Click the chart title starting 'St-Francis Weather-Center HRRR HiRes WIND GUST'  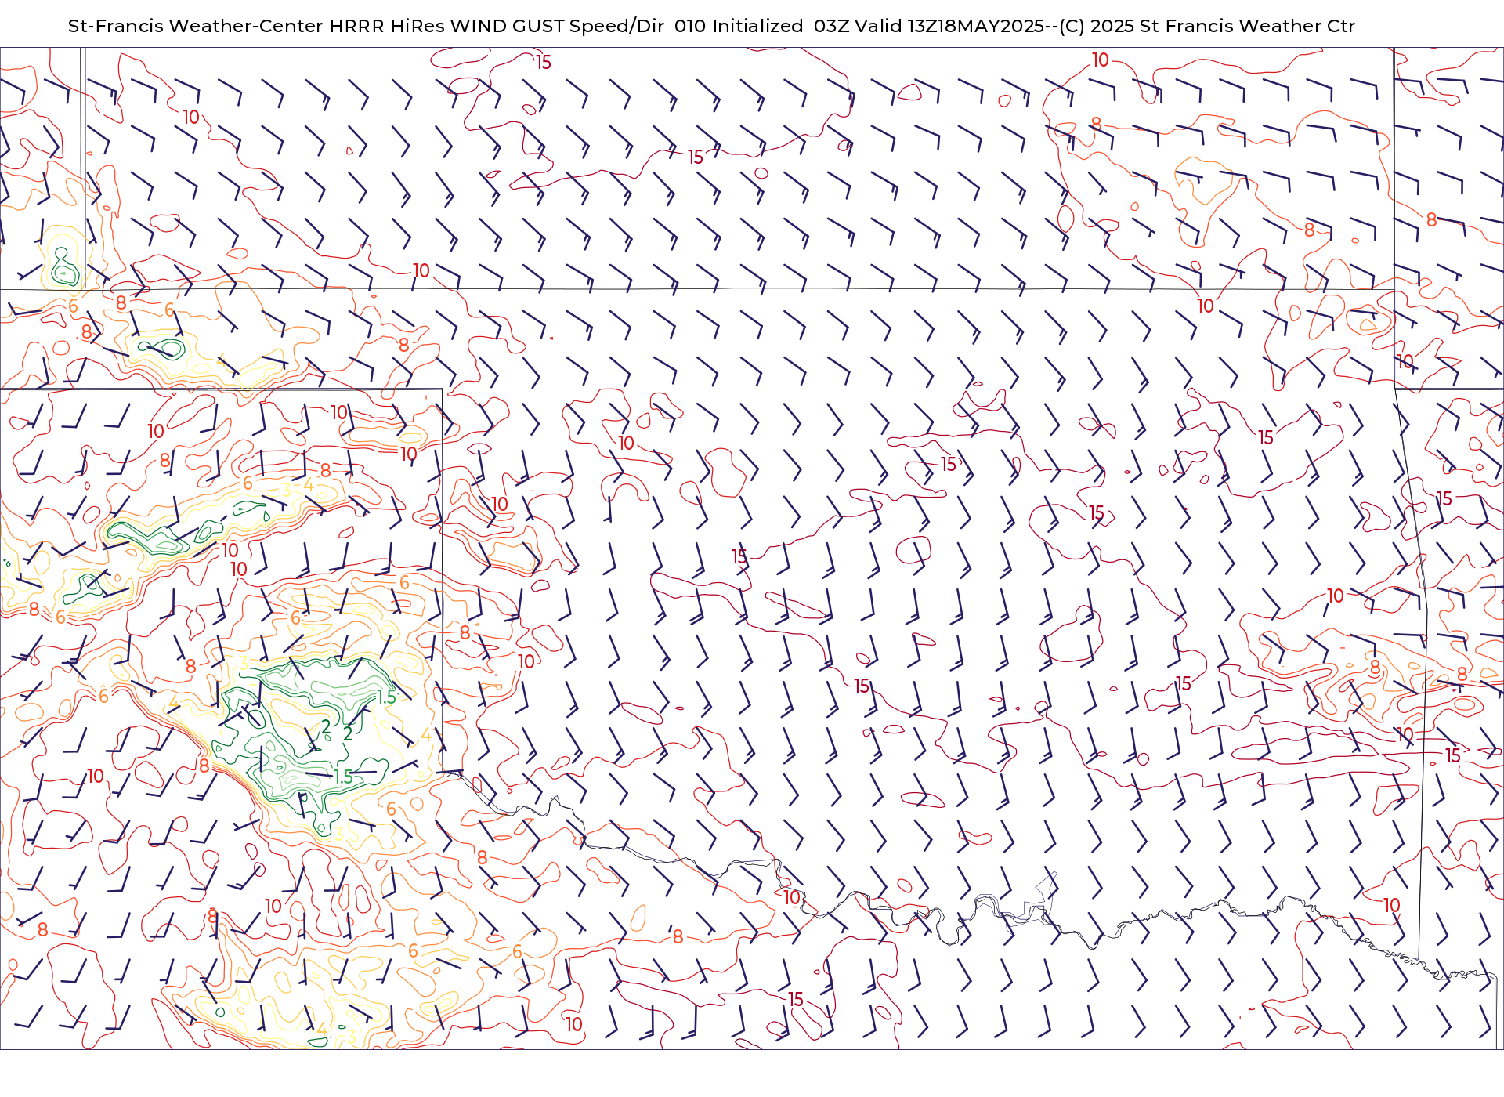[x=711, y=26]
